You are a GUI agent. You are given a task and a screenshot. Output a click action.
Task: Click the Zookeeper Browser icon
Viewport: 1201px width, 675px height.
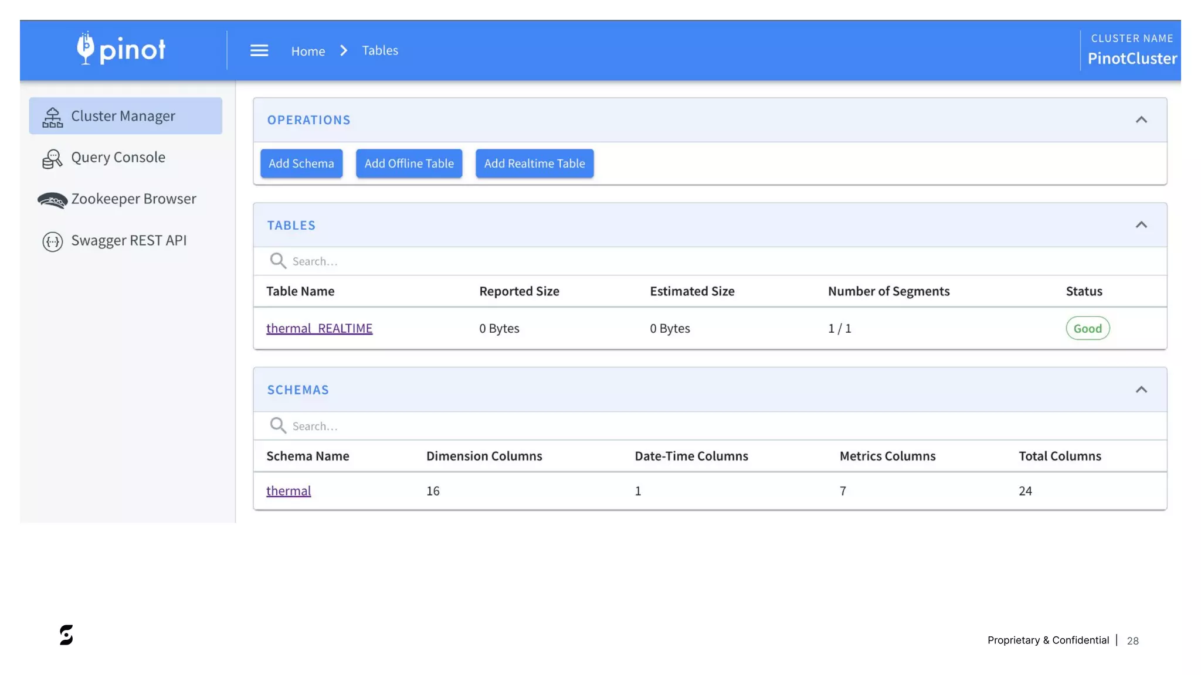52,200
